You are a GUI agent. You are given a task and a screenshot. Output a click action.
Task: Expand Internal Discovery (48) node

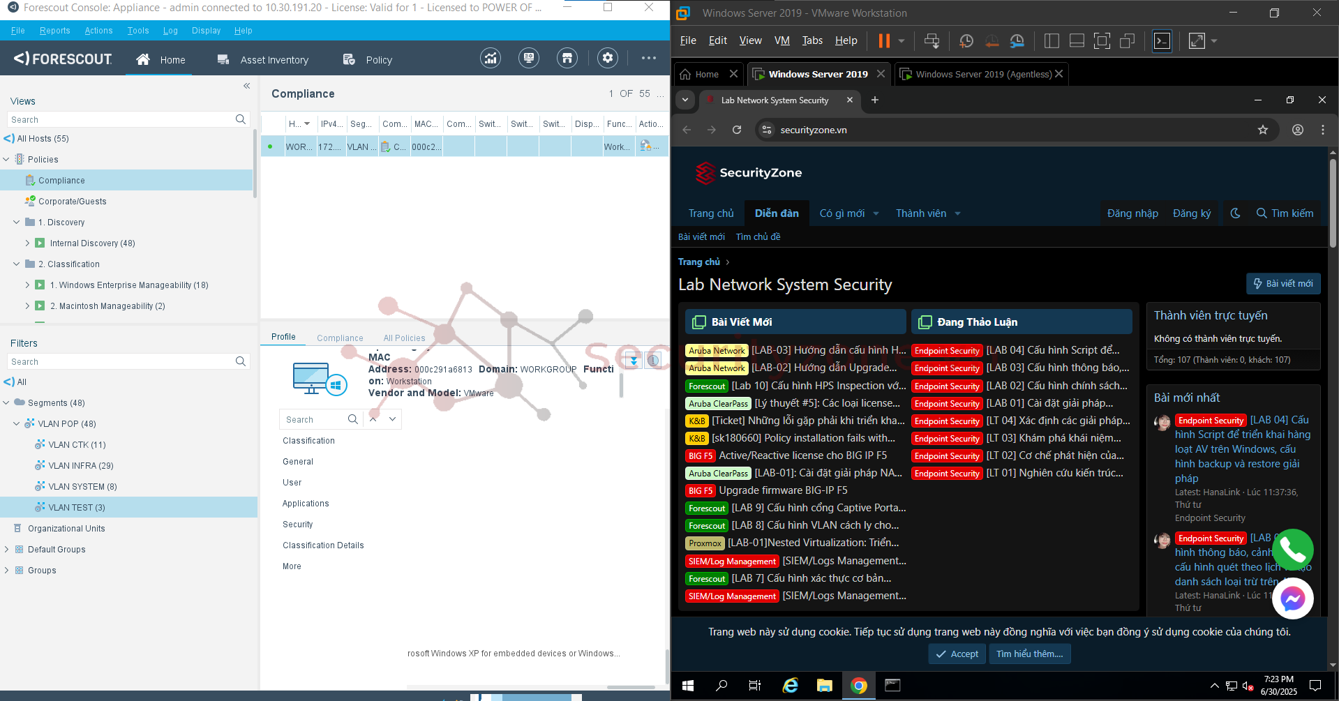27,243
